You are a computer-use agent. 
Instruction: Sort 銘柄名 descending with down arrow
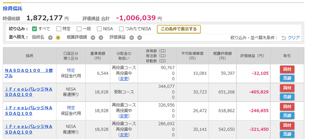tap(50, 38)
